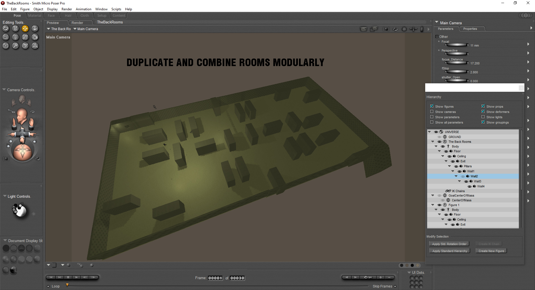Click the add keyframe plus button

click(x=380, y=277)
